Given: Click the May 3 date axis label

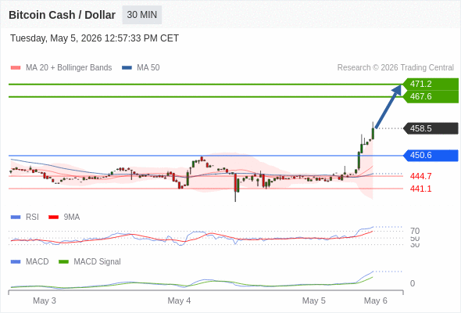Looking at the screenshot, I should pos(45,300).
